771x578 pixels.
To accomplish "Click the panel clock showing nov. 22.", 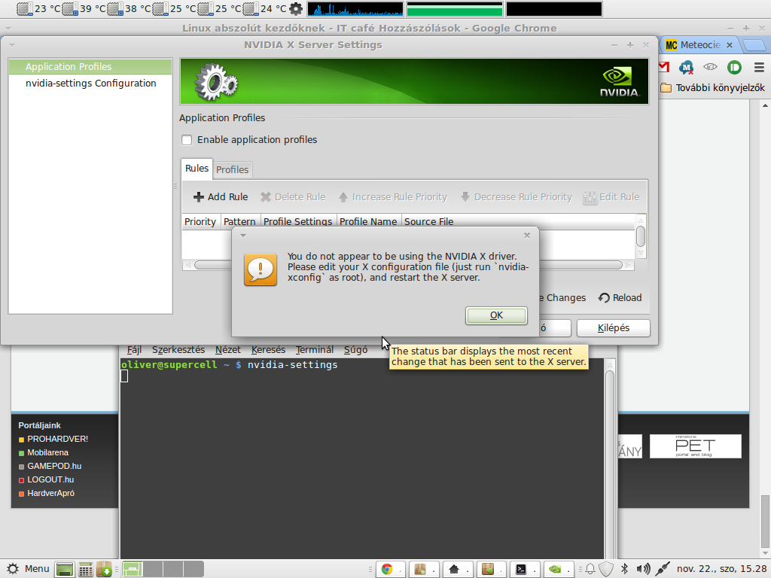I will tap(721, 569).
